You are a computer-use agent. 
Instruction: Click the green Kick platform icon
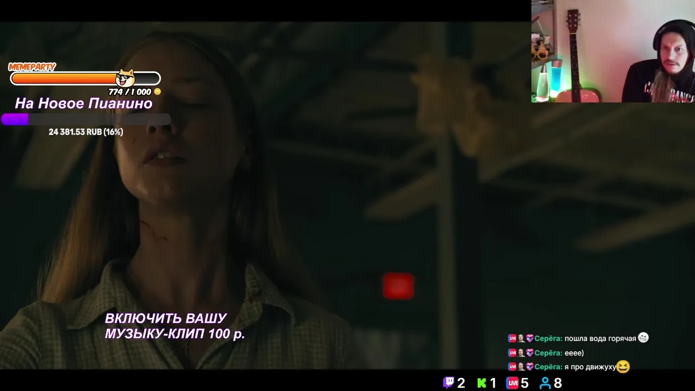pyautogui.click(x=482, y=383)
